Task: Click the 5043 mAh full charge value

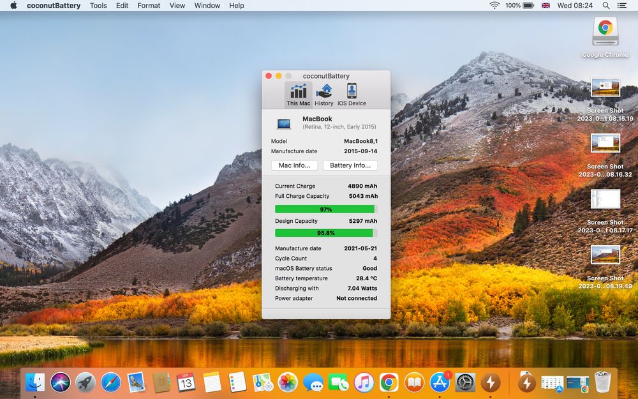Action: pos(363,196)
